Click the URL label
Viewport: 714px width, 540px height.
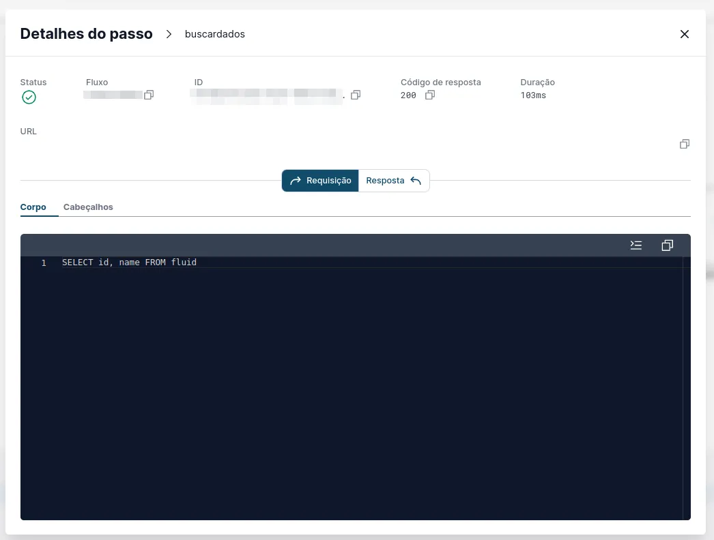point(28,132)
